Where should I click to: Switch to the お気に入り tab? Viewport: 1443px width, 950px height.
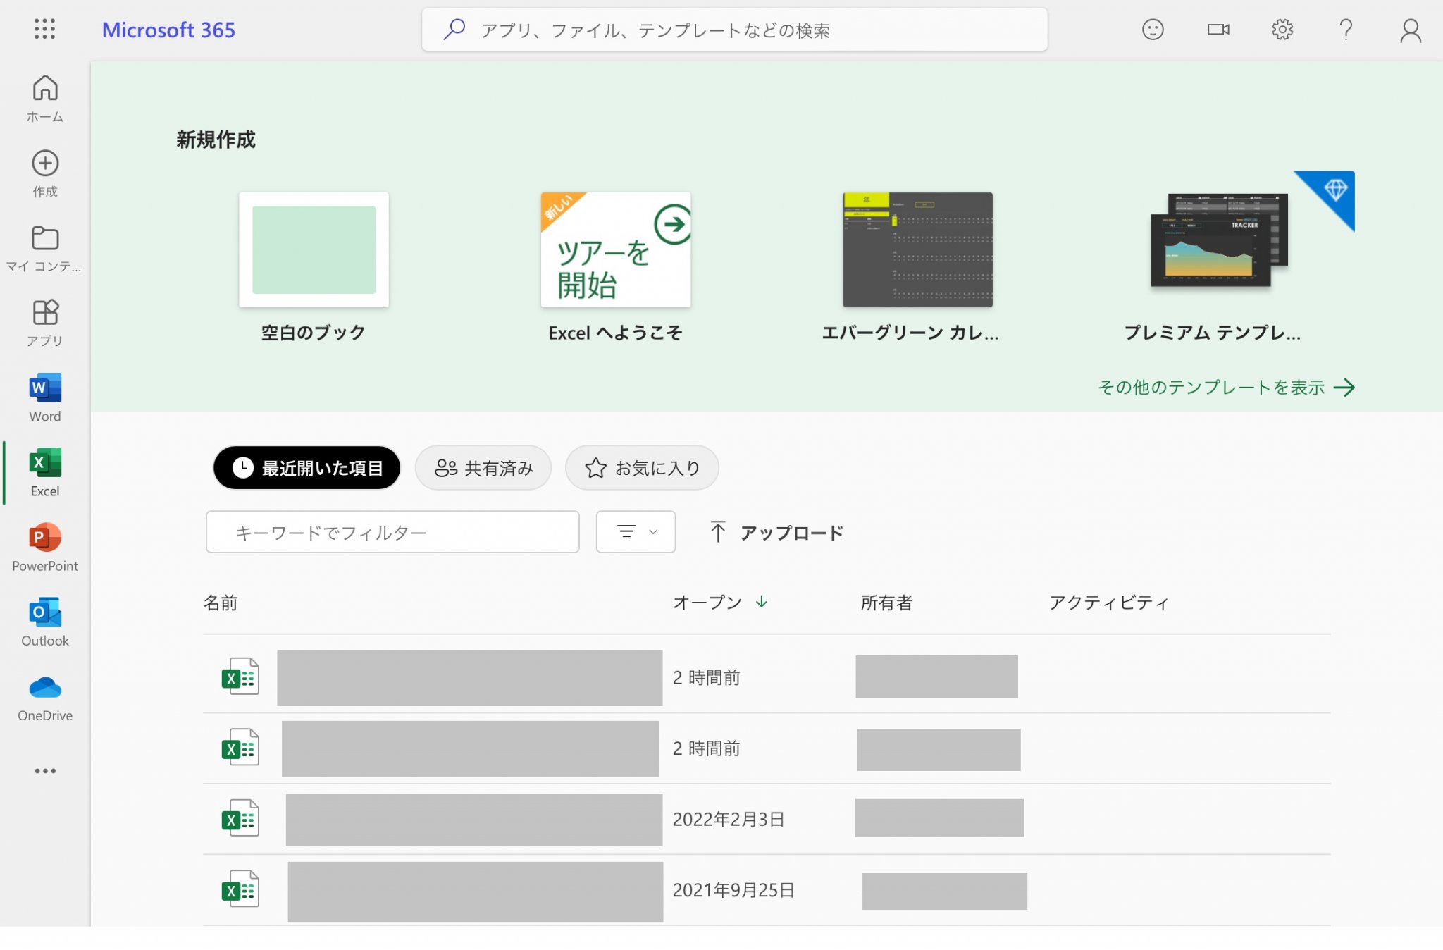(x=642, y=468)
